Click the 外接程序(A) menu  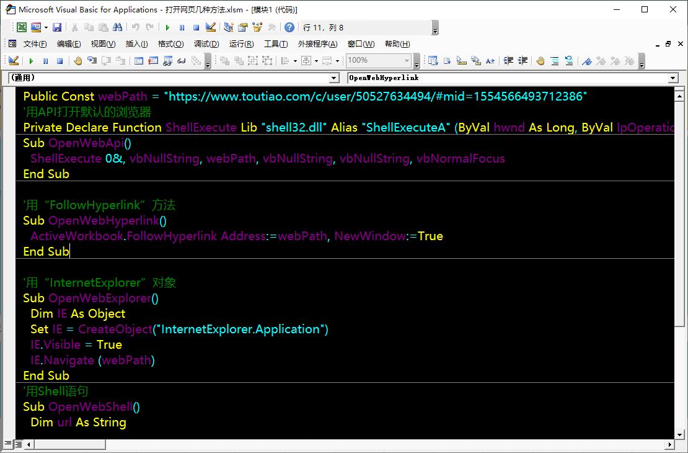click(x=317, y=44)
